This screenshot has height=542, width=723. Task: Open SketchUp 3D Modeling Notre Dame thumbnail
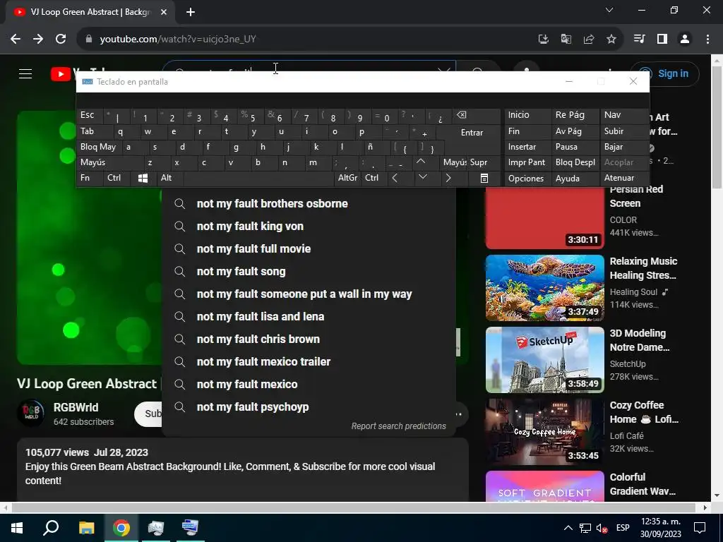544,360
